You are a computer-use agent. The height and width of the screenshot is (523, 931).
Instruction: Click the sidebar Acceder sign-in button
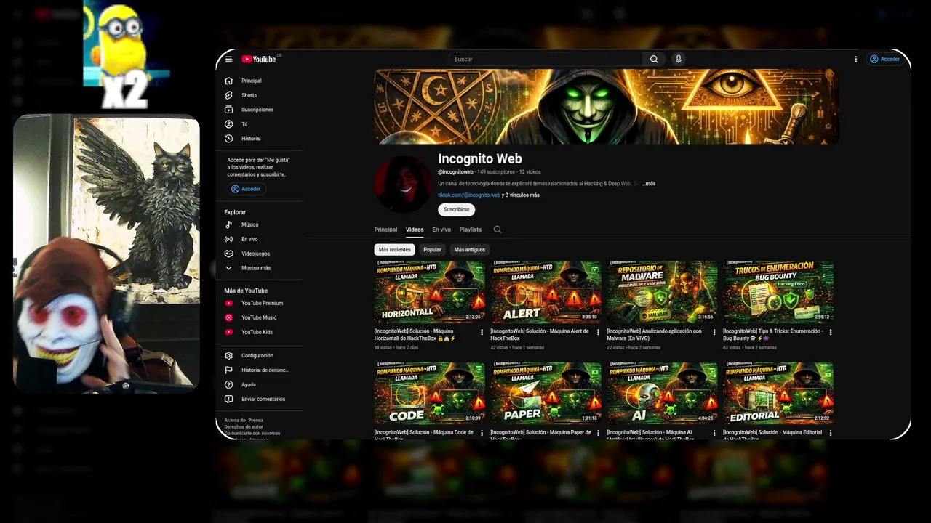click(x=246, y=189)
